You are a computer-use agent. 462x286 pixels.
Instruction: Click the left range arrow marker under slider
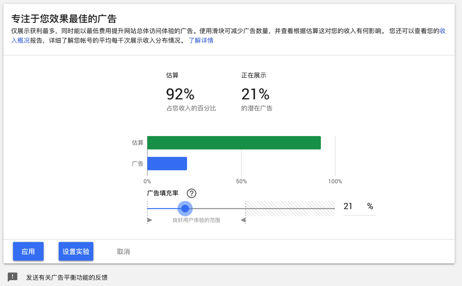(150, 220)
